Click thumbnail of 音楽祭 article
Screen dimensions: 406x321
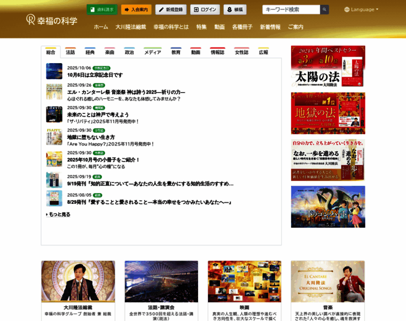point(54,91)
